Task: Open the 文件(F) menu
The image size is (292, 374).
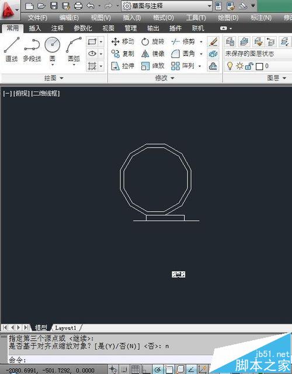Action: (x=37, y=18)
